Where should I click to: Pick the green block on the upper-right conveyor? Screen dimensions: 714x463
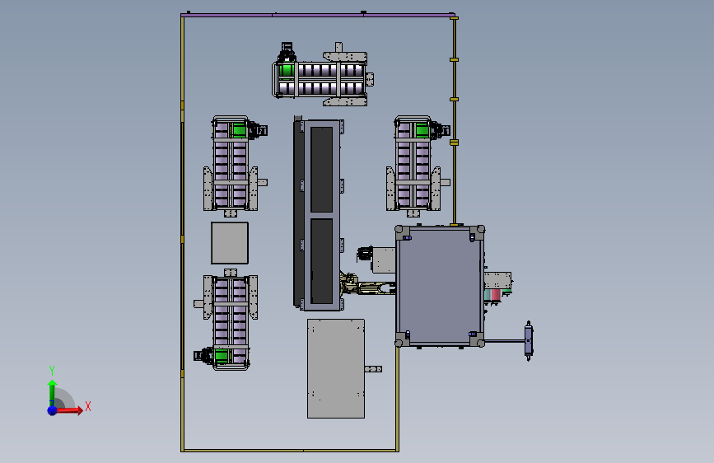(x=422, y=131)
